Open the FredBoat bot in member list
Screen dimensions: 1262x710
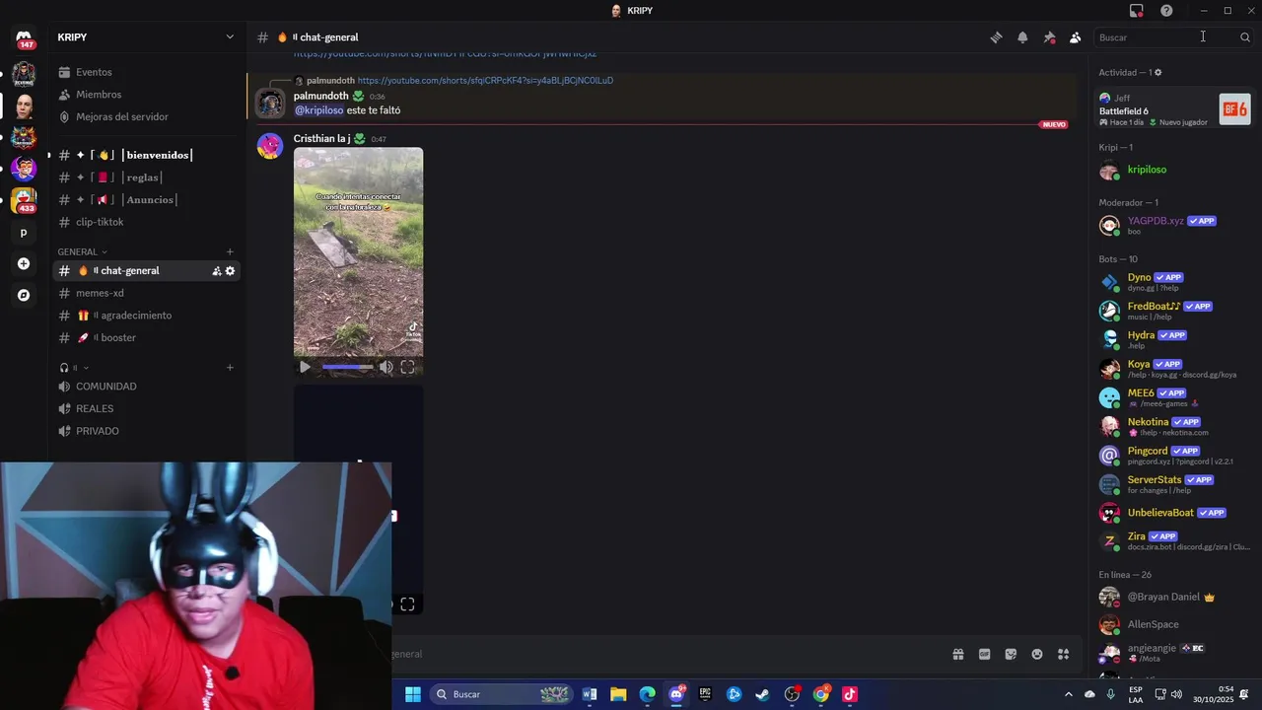click(1173, 311)
